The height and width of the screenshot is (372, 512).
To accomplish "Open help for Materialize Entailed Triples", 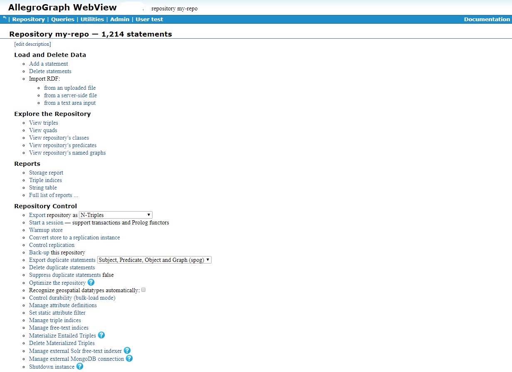I will [x=101, y=335].
